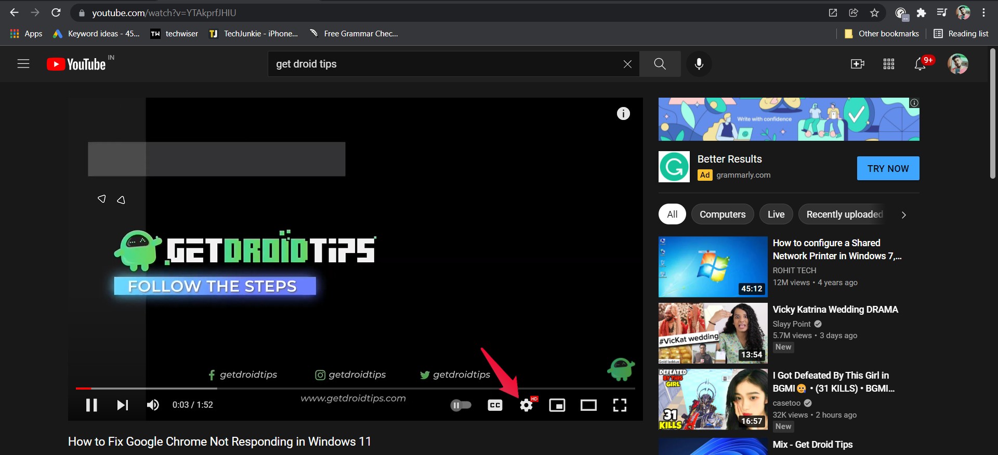Click TRY NOW Grammarly button

click(x=888, y=168)
